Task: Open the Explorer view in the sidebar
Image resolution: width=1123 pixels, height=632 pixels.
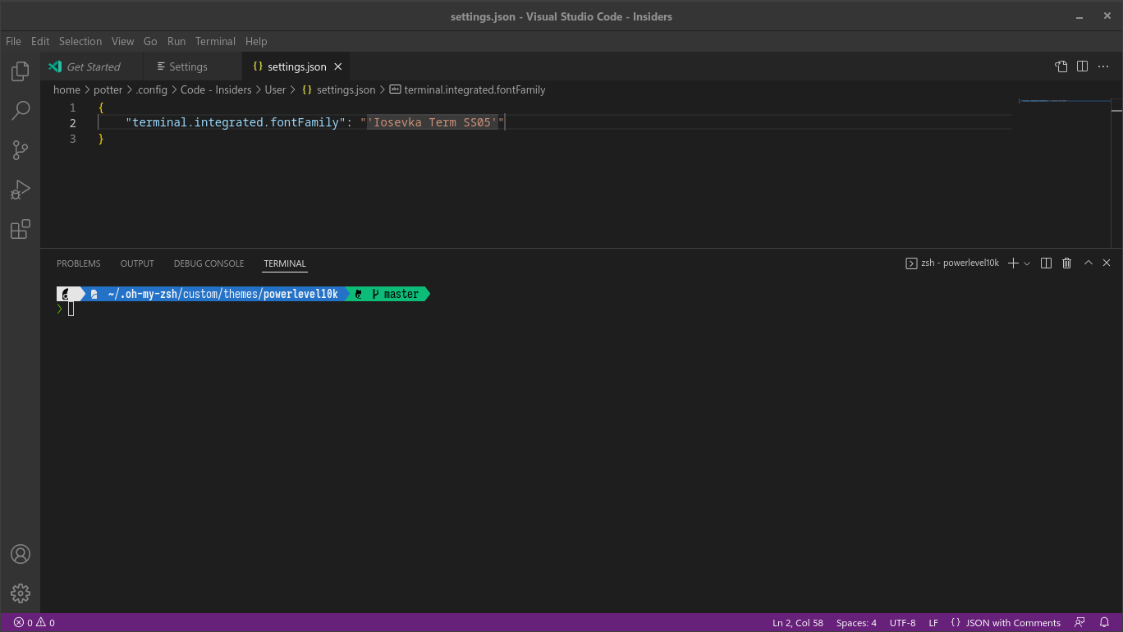Action: click(x=20, y=71)
